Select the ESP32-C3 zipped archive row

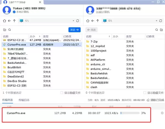point(42,41)
